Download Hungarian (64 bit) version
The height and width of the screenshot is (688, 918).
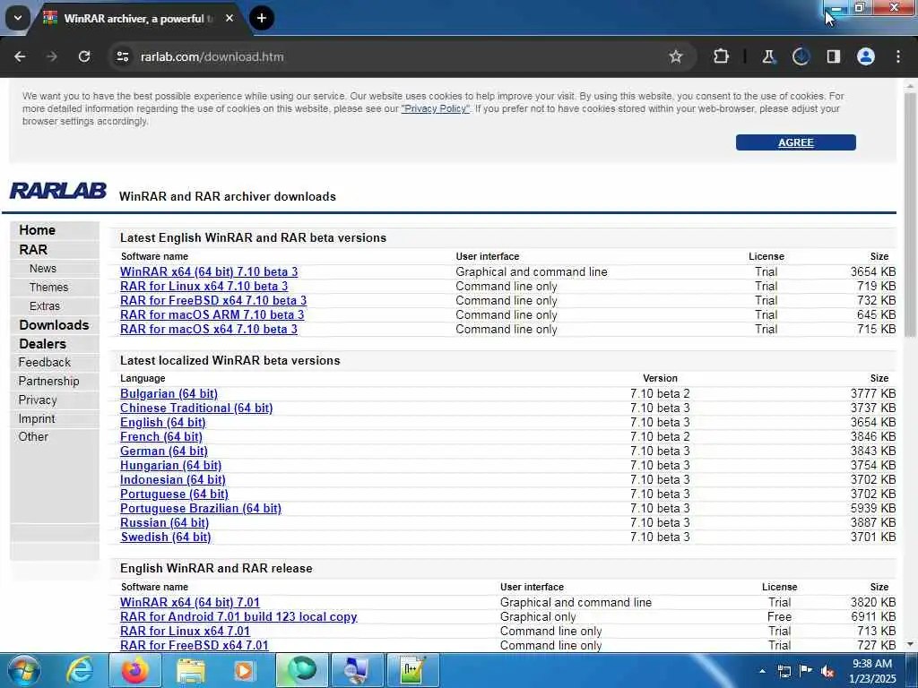pyautogui.click(x=170, y=465)
